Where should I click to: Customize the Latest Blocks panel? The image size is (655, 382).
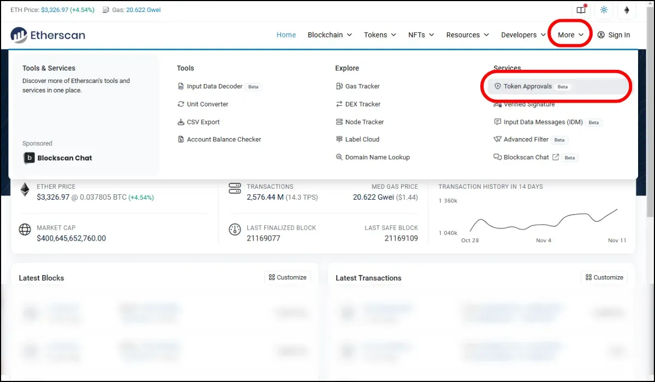pos(288,278)
